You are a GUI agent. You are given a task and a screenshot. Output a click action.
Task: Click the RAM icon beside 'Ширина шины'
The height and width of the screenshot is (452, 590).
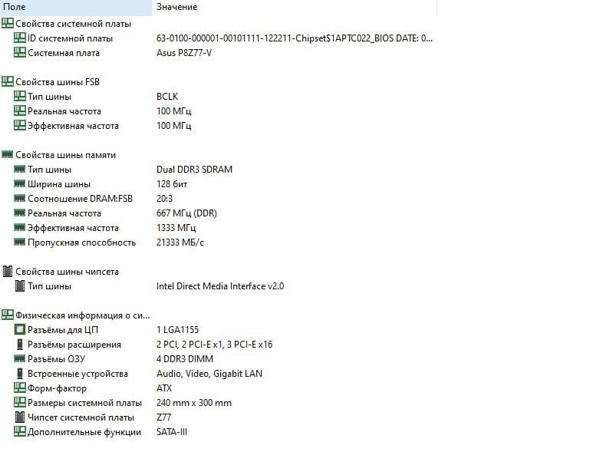20,183
